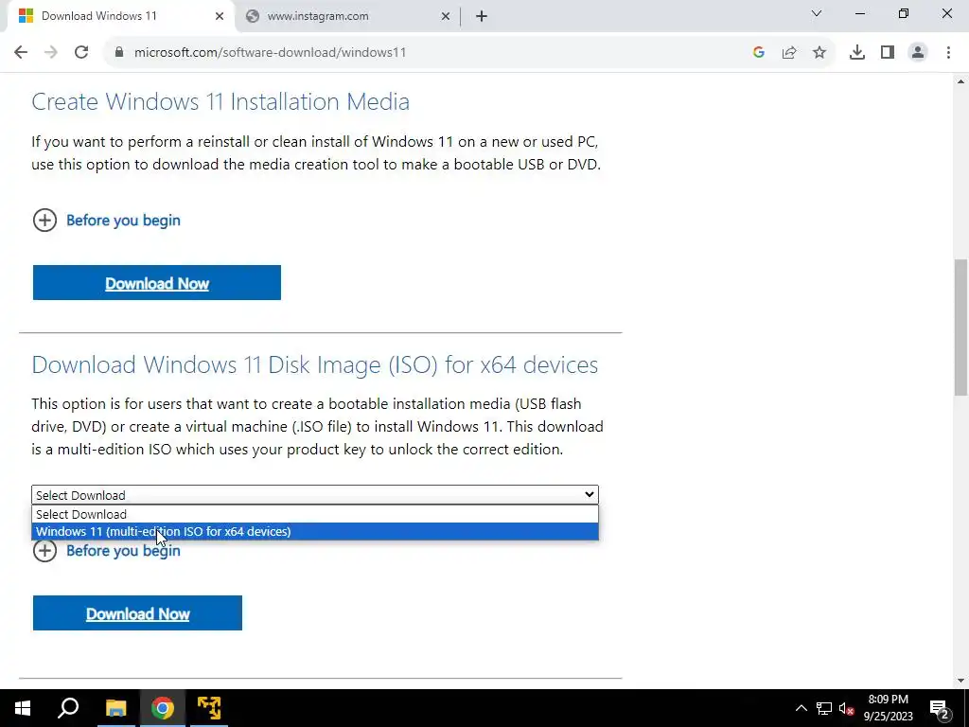The image size is (969, 727).
Task: Open taskbar search magnifier
Action: coord(68,708)
